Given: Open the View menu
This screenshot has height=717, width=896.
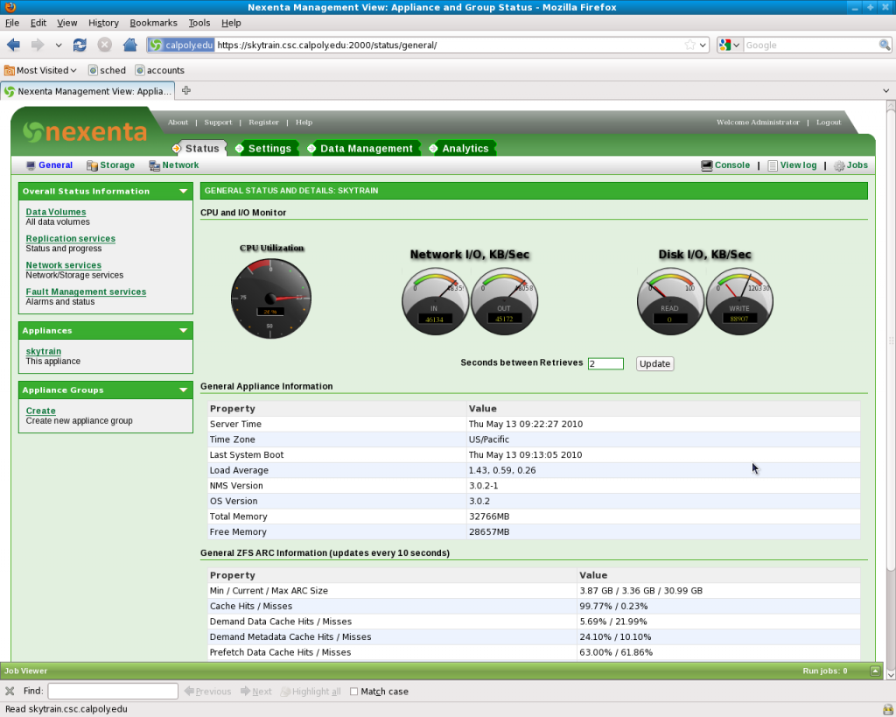Looking at the screenshot, I should tap(66, 23).
